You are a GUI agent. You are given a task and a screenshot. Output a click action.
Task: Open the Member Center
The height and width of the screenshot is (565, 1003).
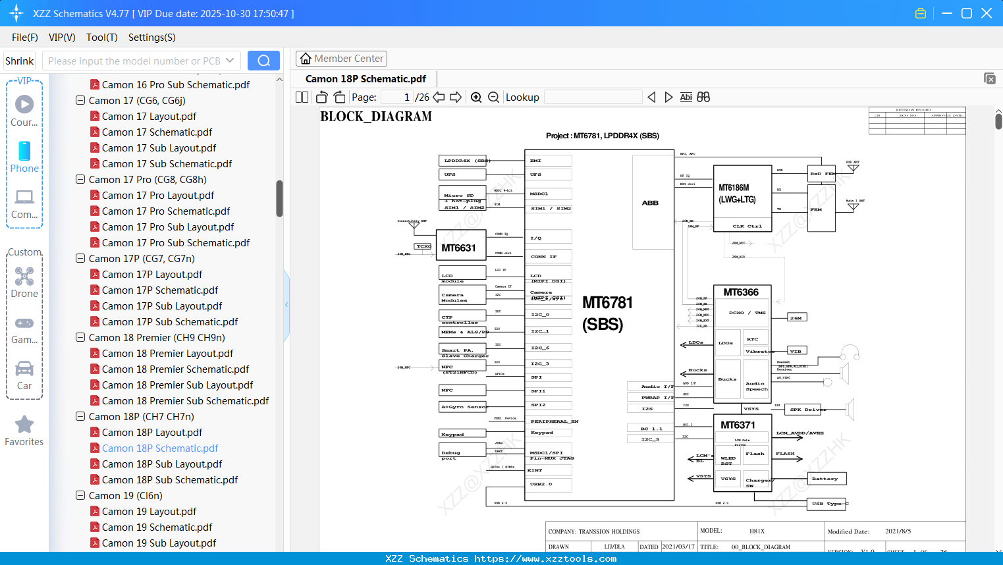point(341,58)
